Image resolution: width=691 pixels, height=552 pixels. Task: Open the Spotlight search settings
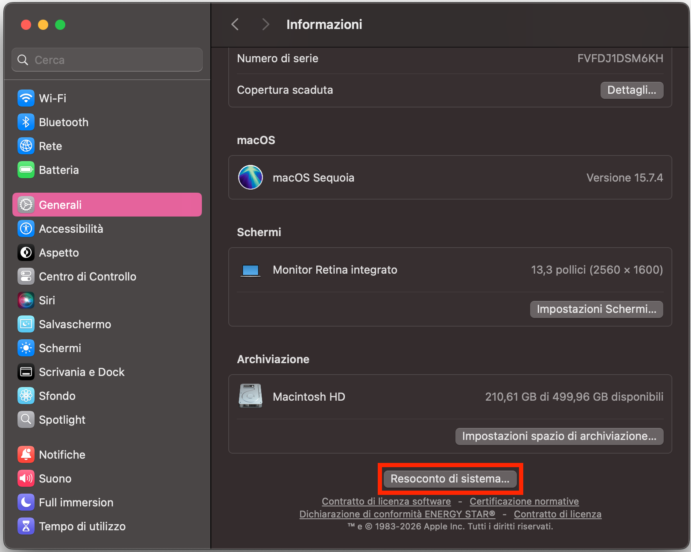(26, 419)
